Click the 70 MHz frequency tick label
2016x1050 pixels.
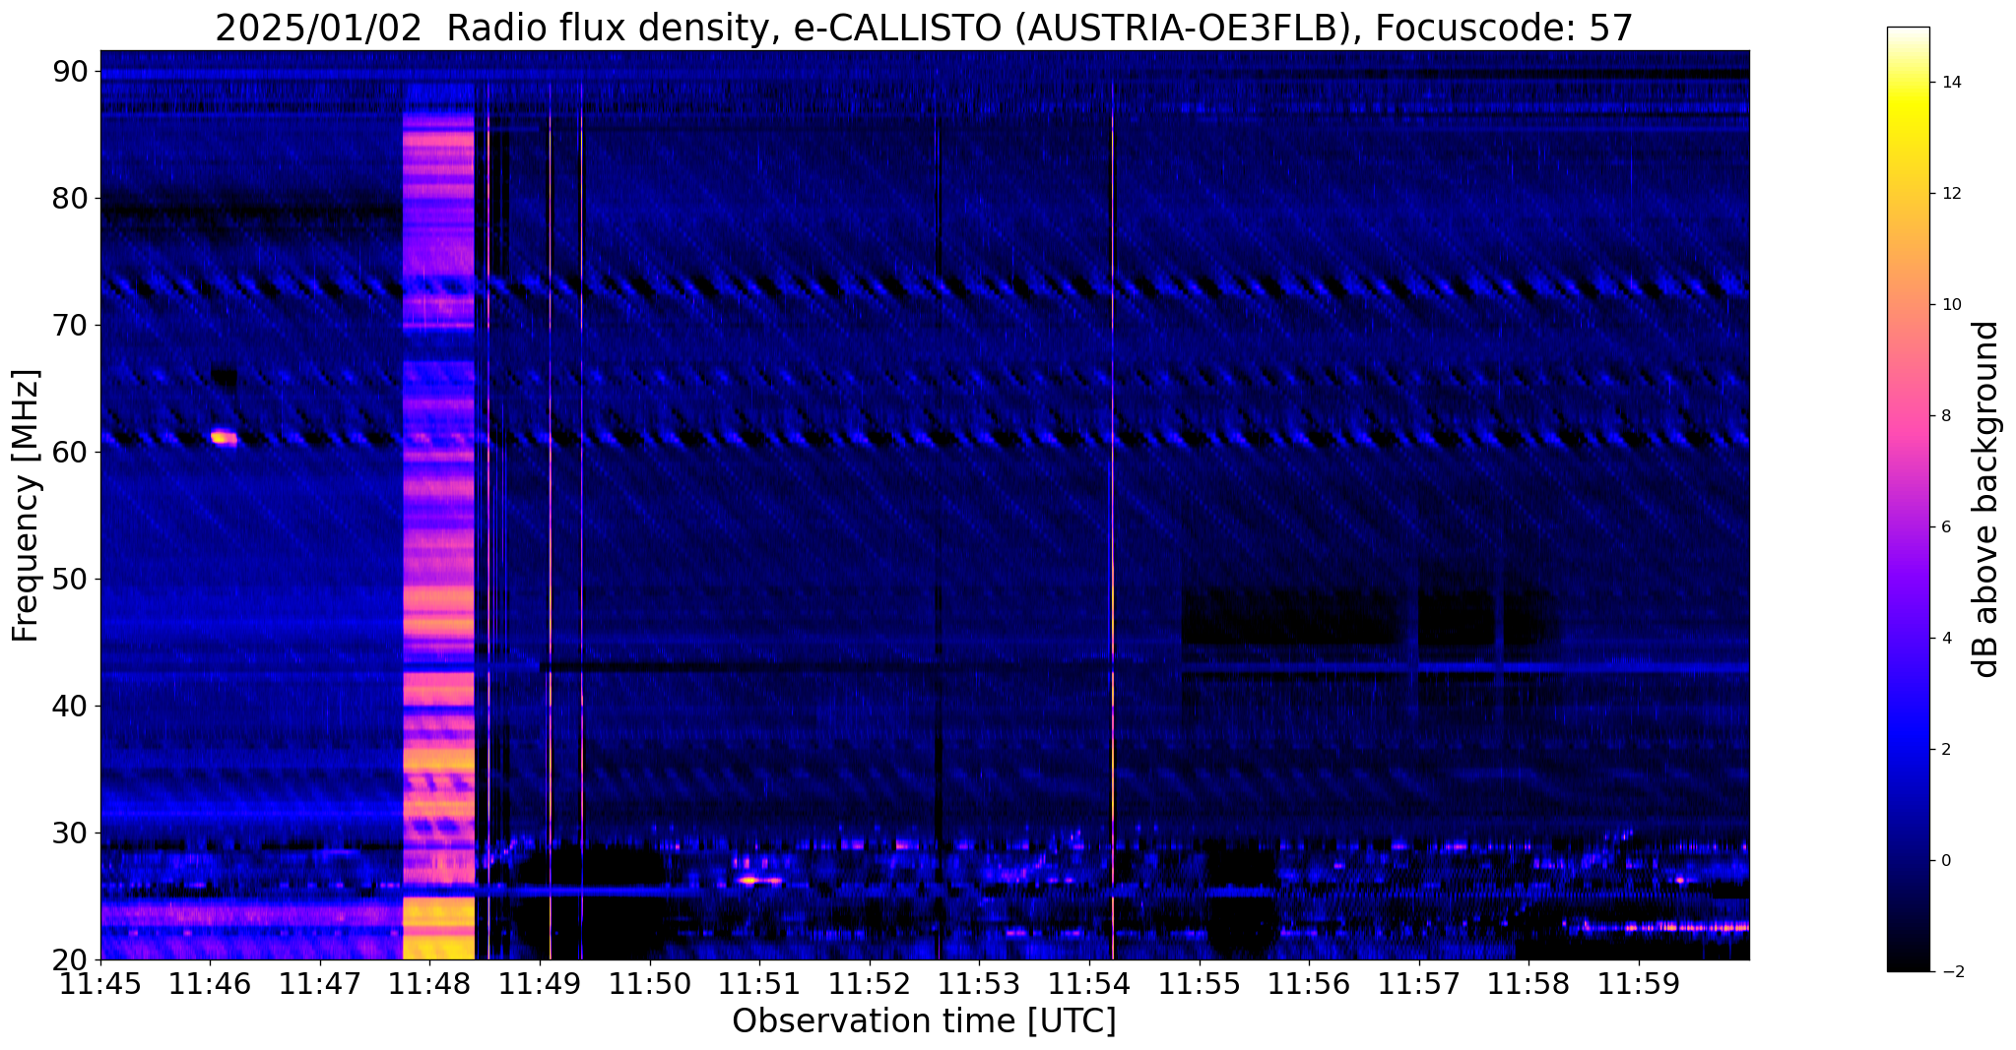pos(70,325)
